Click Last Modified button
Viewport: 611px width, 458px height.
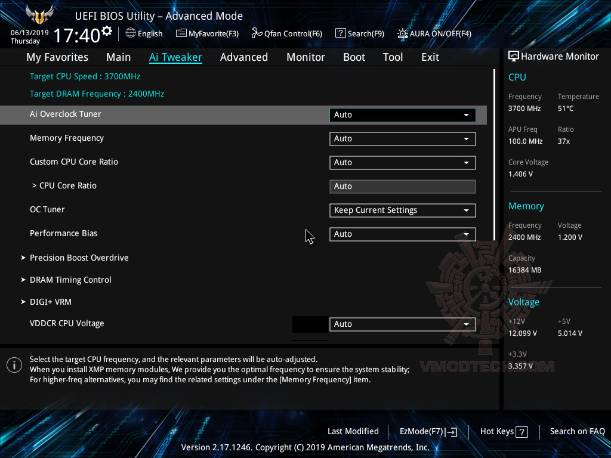[353, 432]
